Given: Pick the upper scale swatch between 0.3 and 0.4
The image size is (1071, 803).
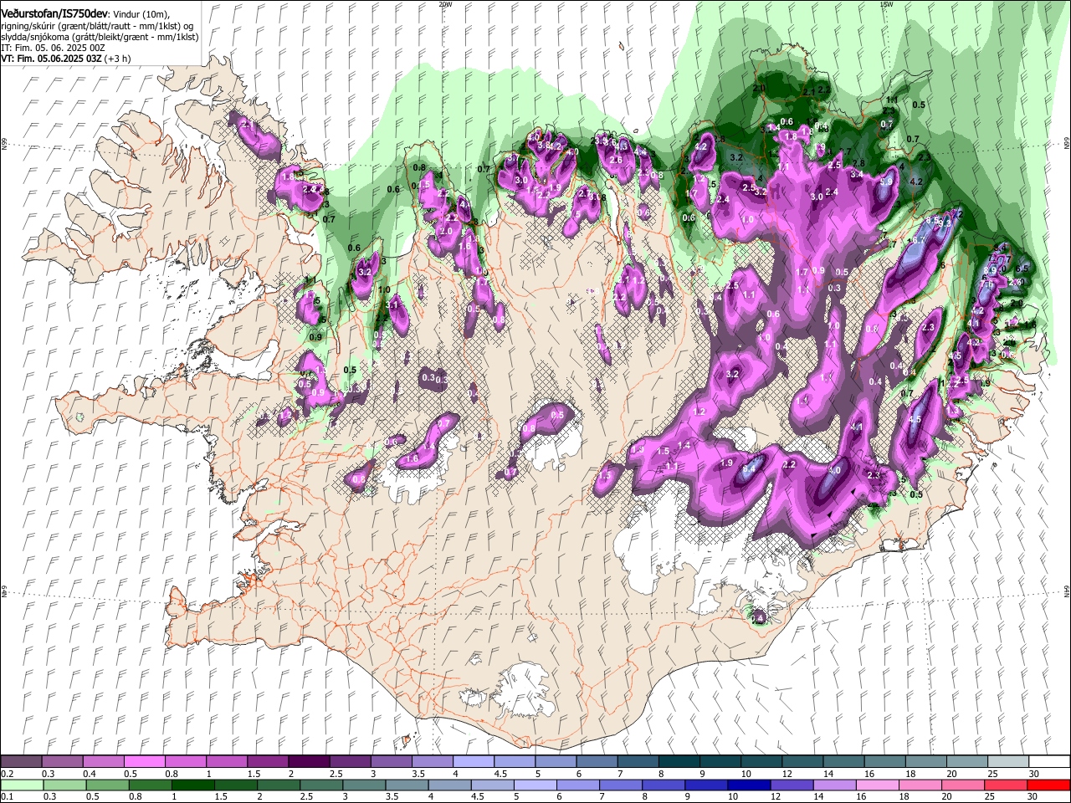Looking at the screenshot, I should click(62, 762).
